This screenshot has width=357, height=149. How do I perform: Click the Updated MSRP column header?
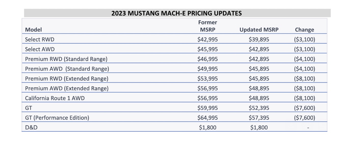[259, 30]
